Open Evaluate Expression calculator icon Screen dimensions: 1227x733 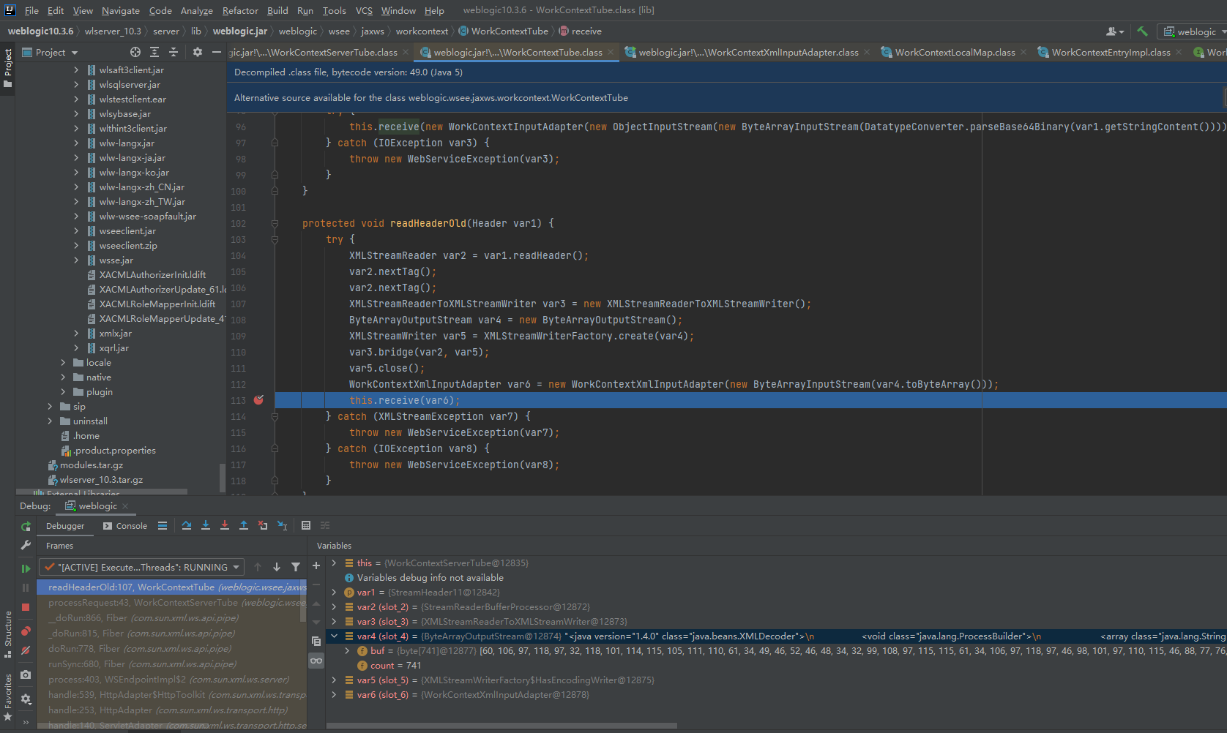point(306,525)
